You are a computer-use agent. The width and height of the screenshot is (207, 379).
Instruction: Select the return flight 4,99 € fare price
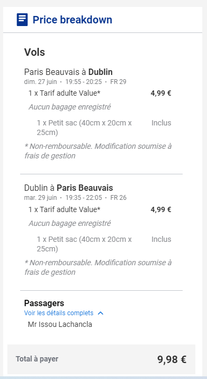tap(161, 209)
